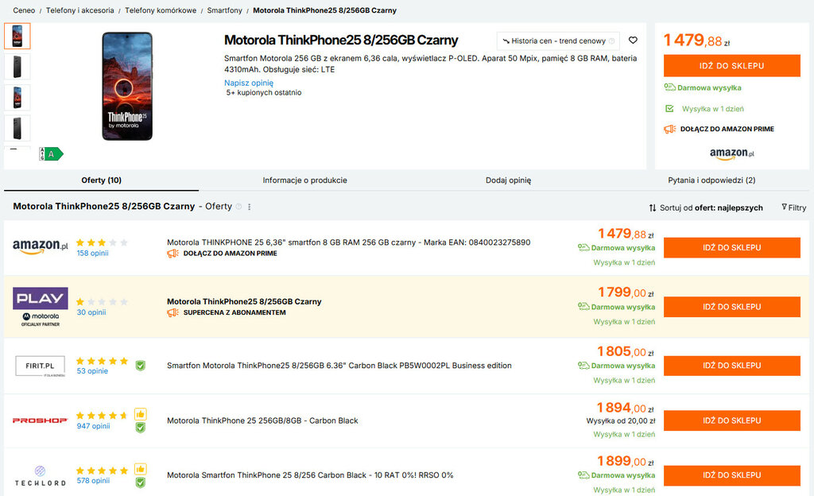Viewport: 814px width, 496px height.
Task: Select second product thumbnail image
Action: coord(17,67)
